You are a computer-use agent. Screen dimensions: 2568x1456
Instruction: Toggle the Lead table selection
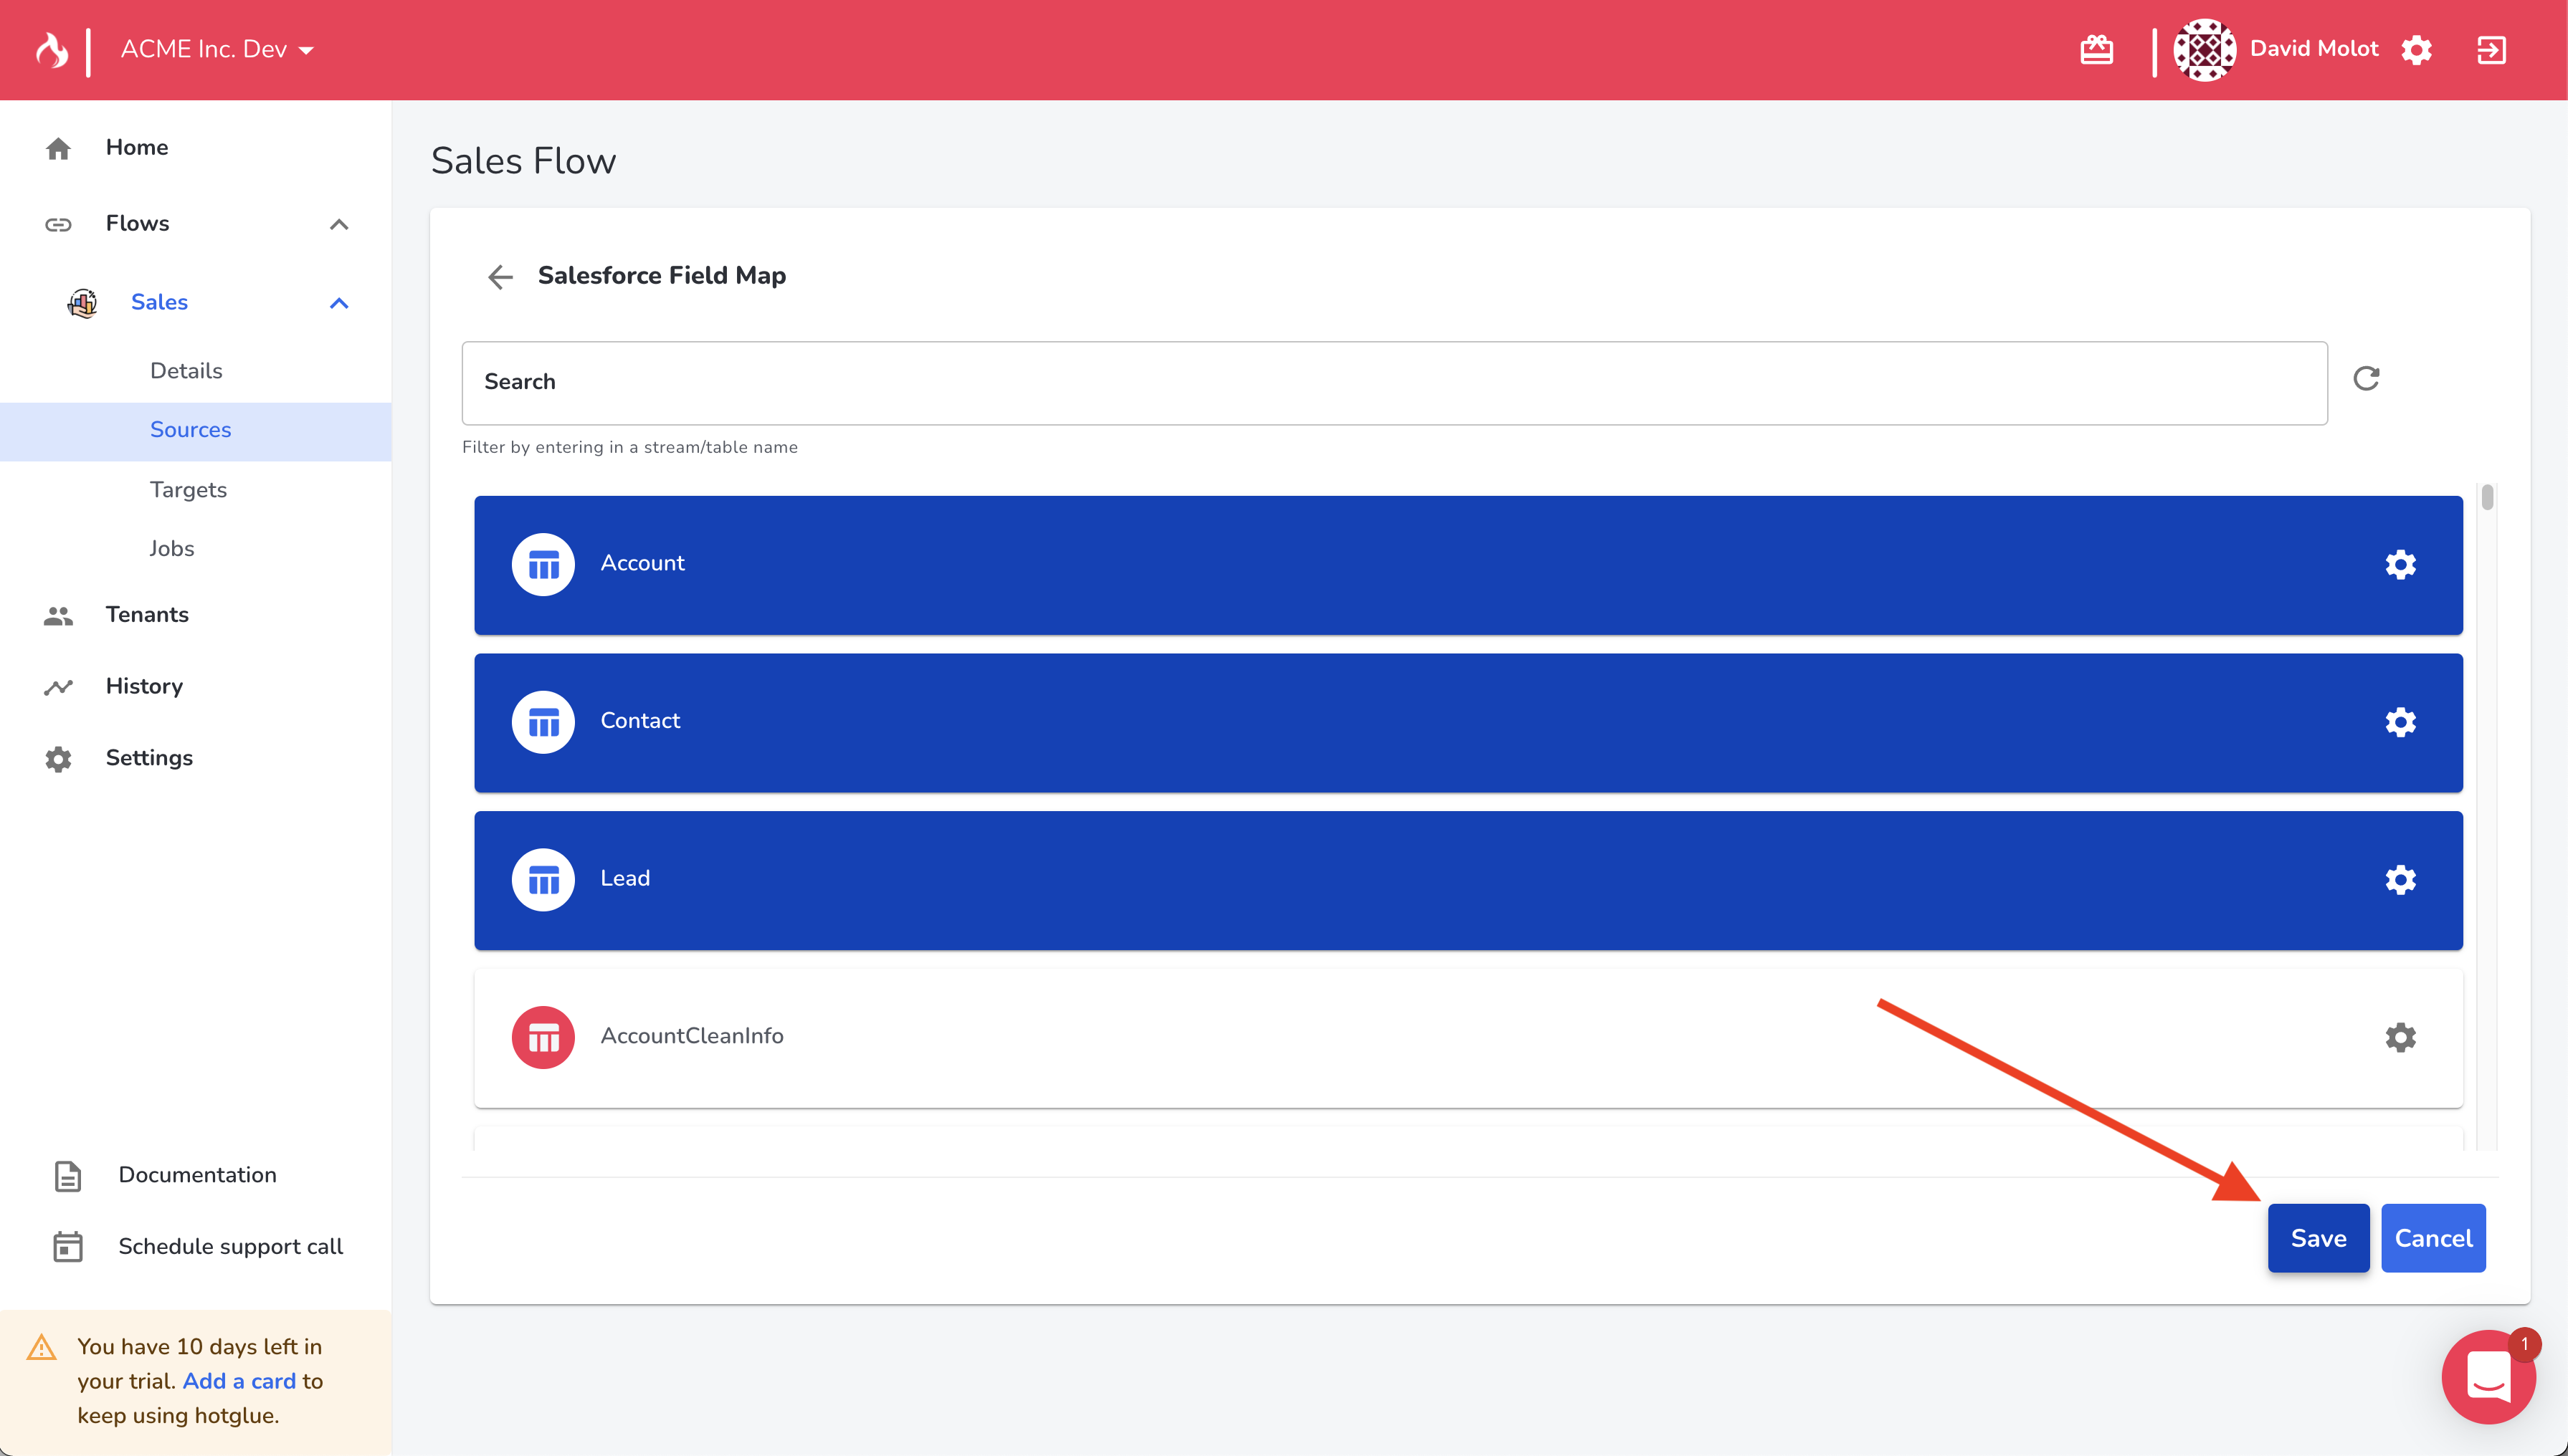point(1468,881)
